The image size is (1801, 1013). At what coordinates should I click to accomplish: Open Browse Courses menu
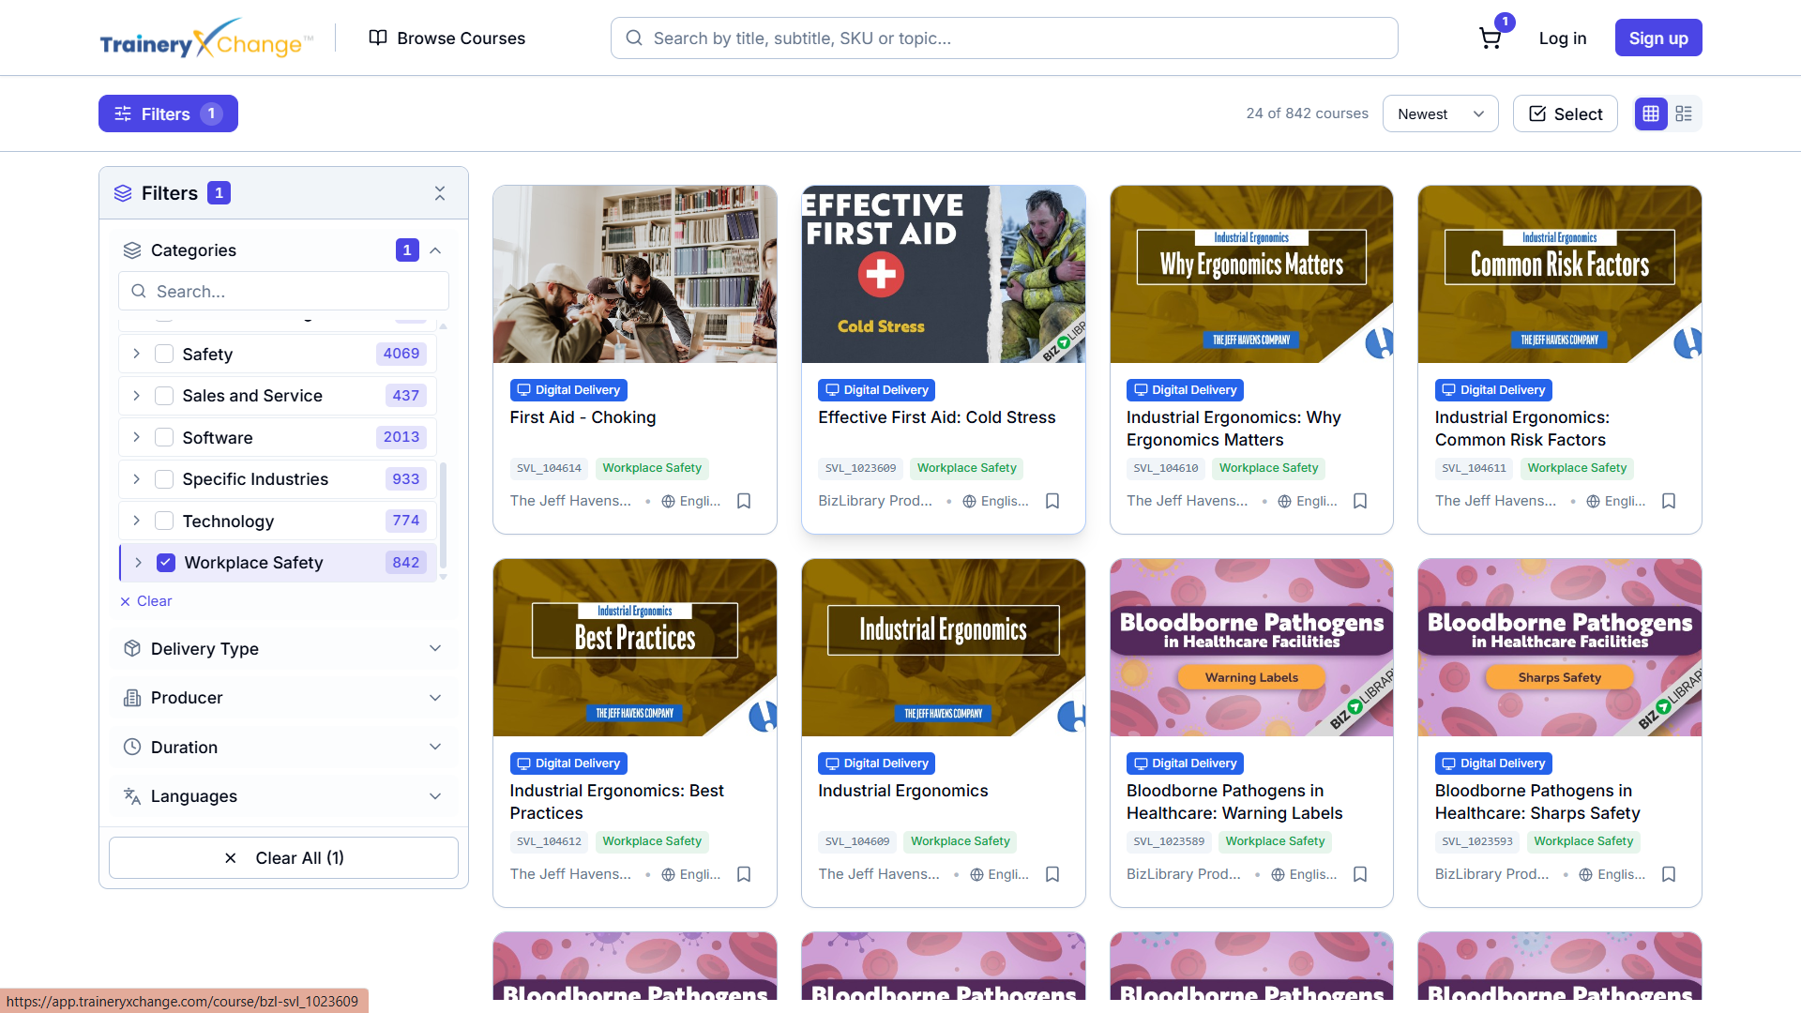447,38
